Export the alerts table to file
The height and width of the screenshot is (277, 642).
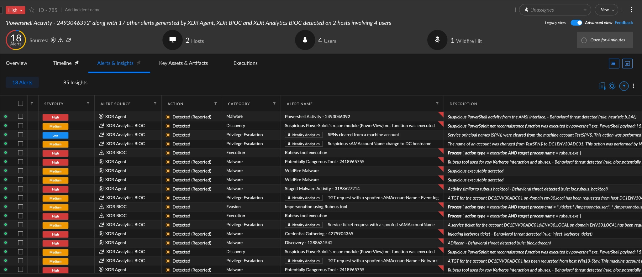(x=602, y=86)
